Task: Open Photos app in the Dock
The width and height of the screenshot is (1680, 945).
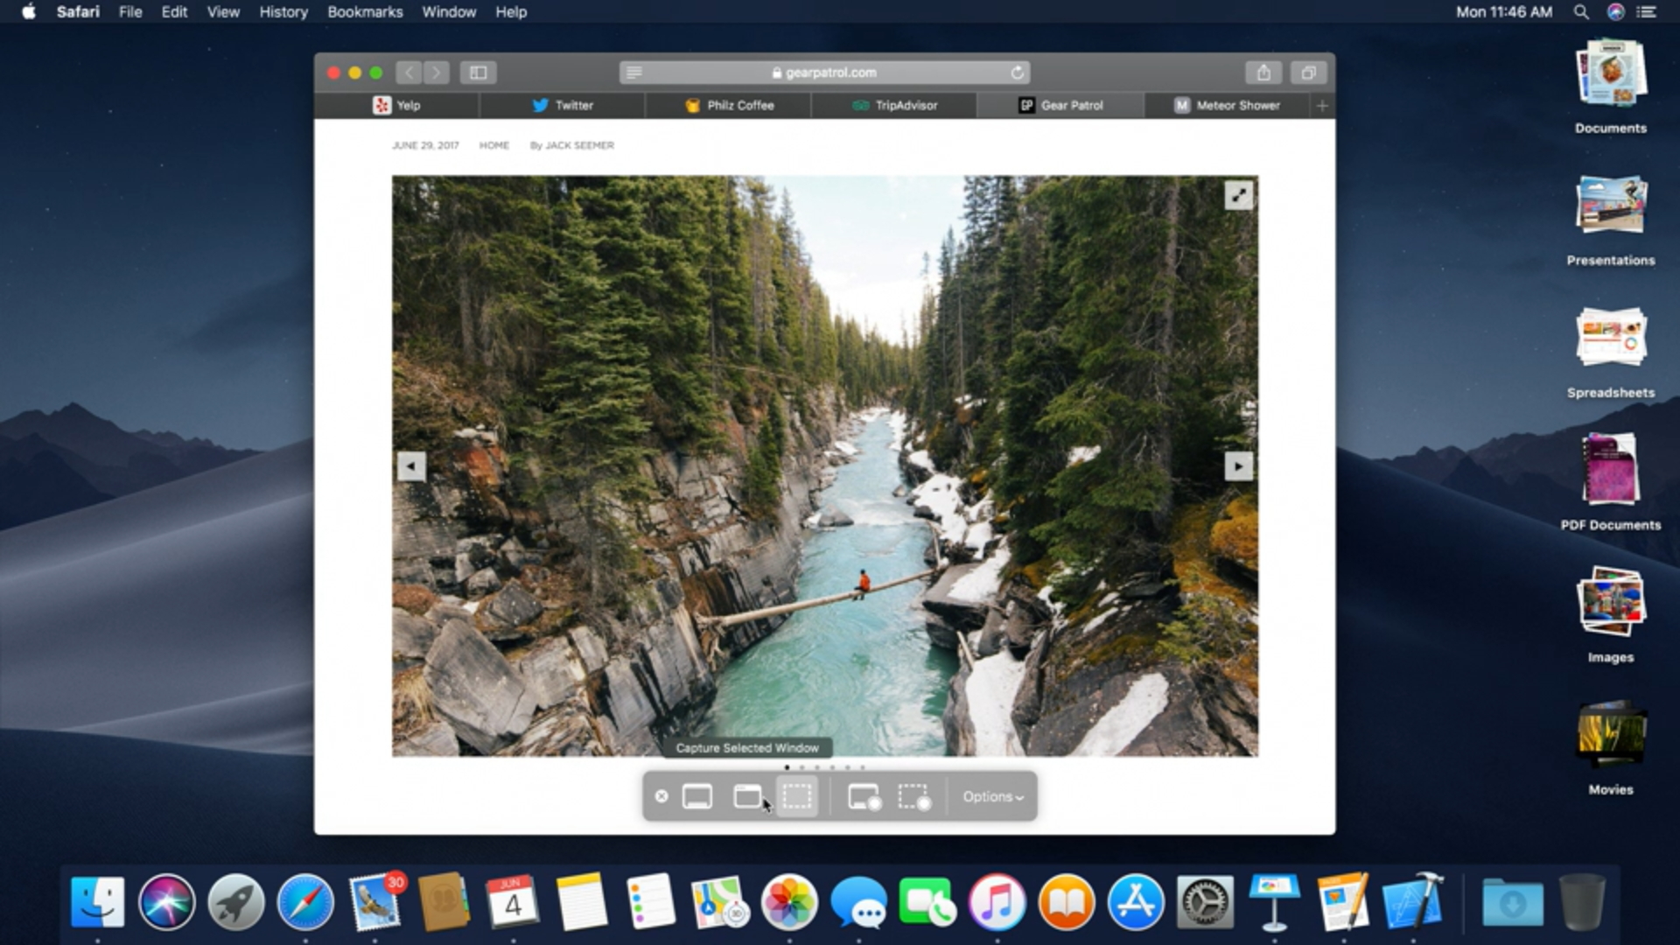Action: tap(789, 902)
